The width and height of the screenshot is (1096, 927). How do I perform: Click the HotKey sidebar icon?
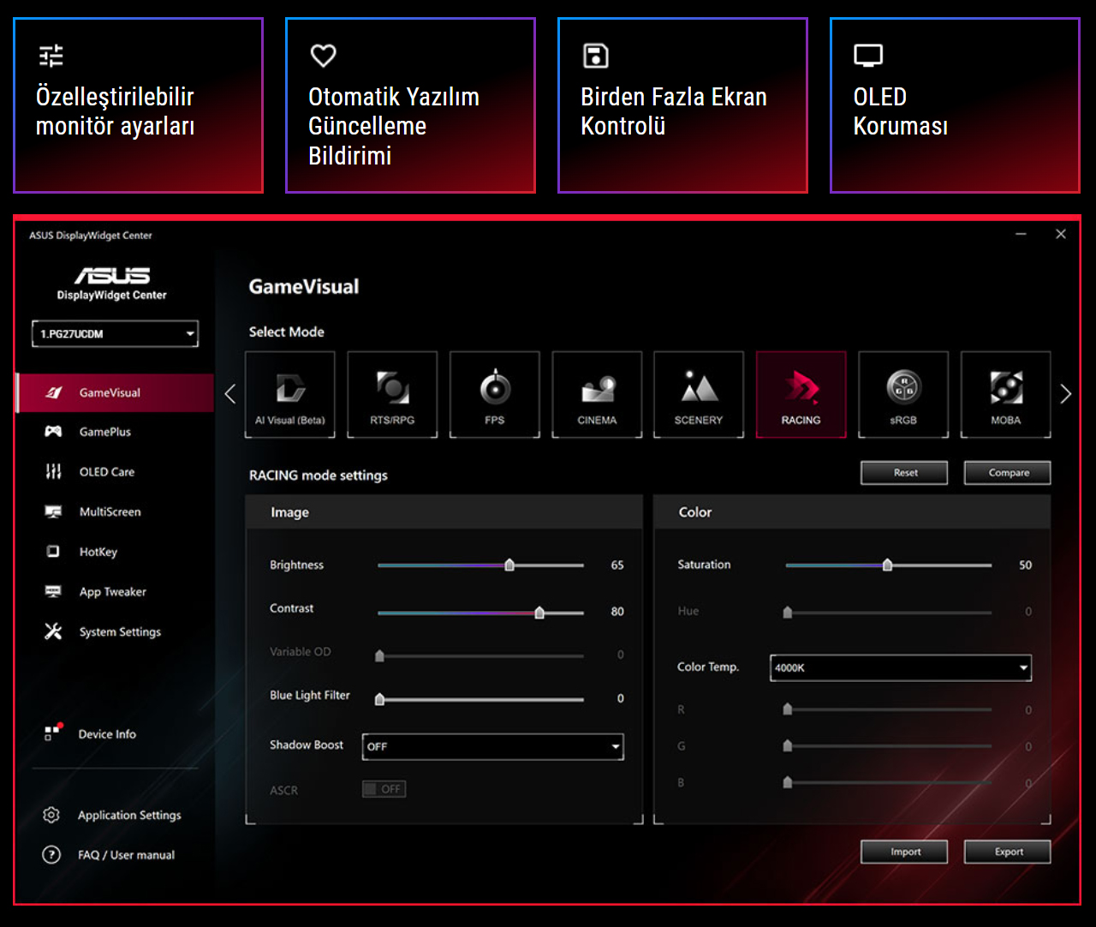pyautogui.click(x=53, y=551)
